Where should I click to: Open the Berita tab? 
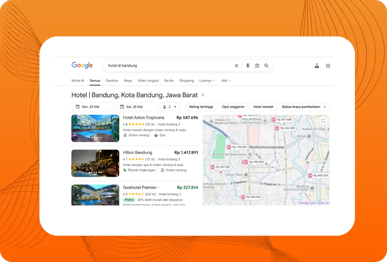click(x=169, y=81)
